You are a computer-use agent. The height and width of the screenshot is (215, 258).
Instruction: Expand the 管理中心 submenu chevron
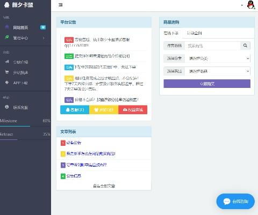[x=44, y=38]
